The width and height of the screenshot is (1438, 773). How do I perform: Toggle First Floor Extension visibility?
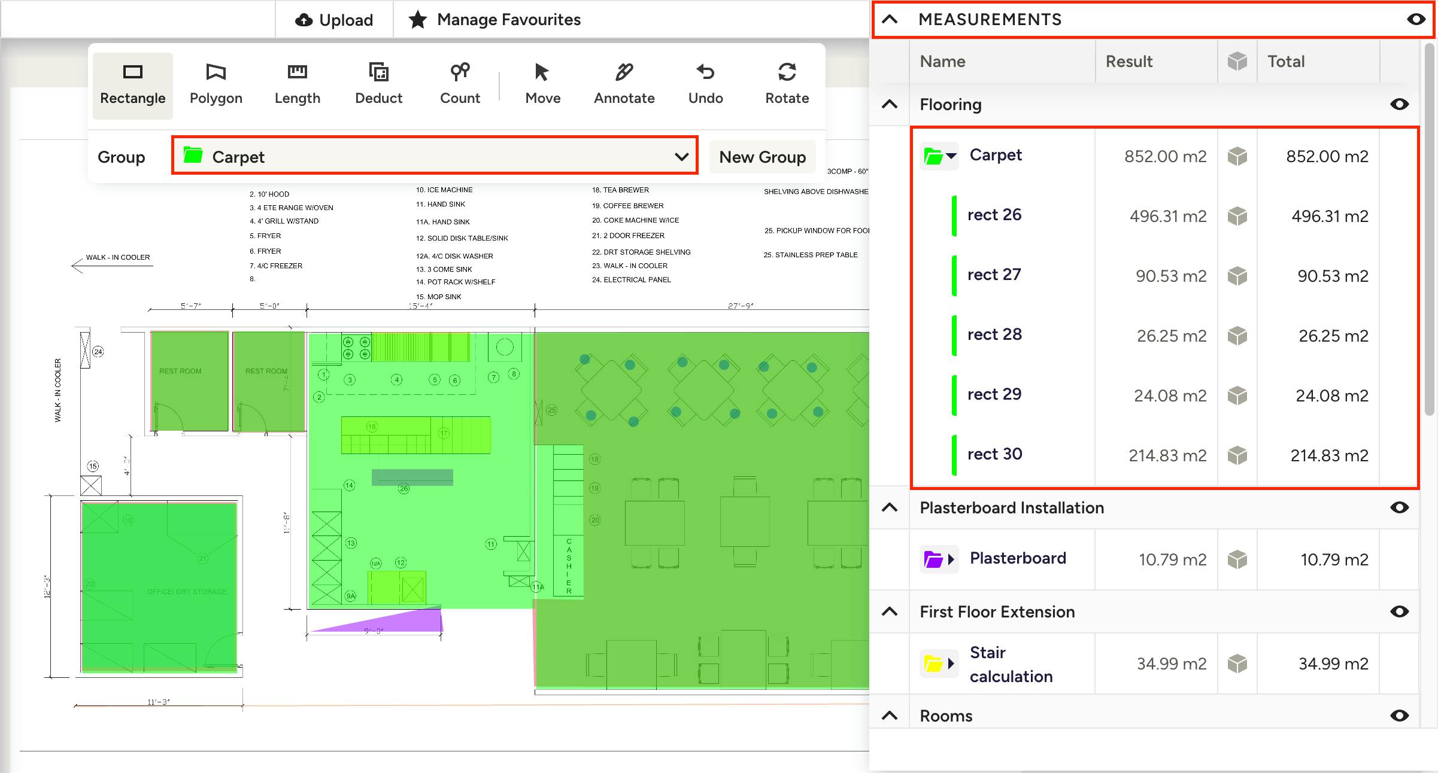[x=1399, y=612]
